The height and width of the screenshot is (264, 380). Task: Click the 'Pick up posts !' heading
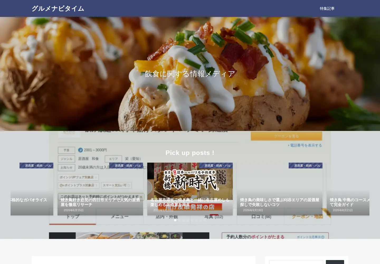point(190,153)
